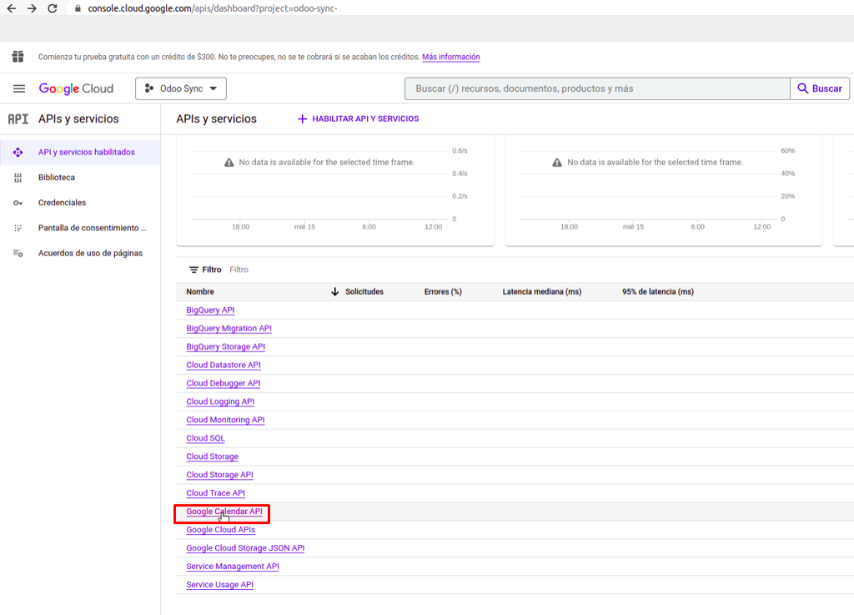Click the enabled APIs icon in sidebar
The image size is (854, 615).
point(18,152)
